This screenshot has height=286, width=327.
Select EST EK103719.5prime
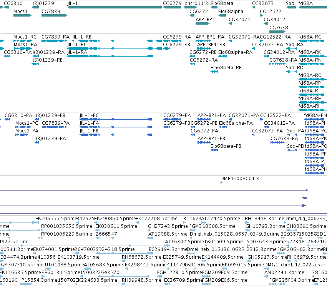(x=78, y=257)
